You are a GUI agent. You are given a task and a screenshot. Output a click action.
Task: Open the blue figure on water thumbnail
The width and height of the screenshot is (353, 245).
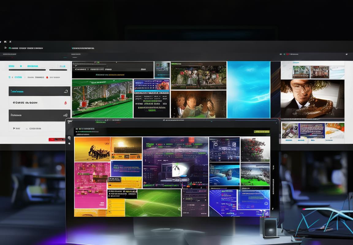coord(224,175)
